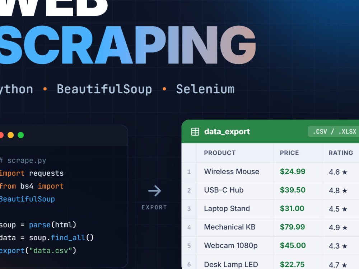
Task: Click the star next to rating 4.3
Action: (345, 246)
